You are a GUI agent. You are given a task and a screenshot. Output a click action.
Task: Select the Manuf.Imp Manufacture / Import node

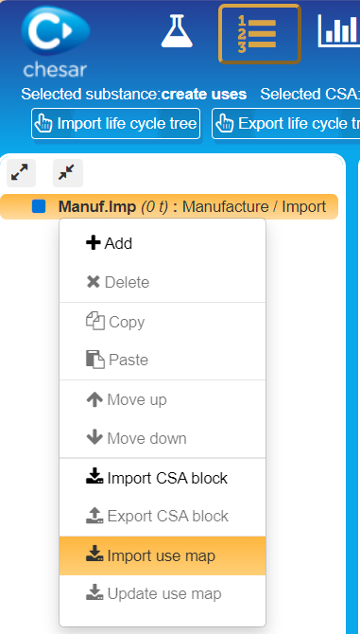[x=169, y=206]
